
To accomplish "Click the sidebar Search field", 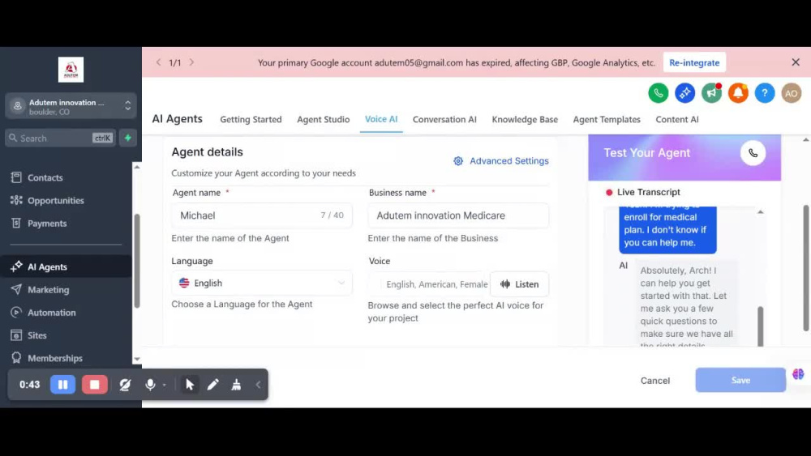I will (60, 138).
